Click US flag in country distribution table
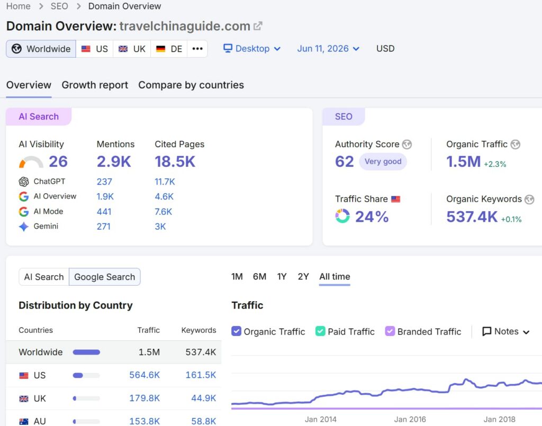Image resolution: width=542 pixels, height=426 pixels. coord(24,375)
